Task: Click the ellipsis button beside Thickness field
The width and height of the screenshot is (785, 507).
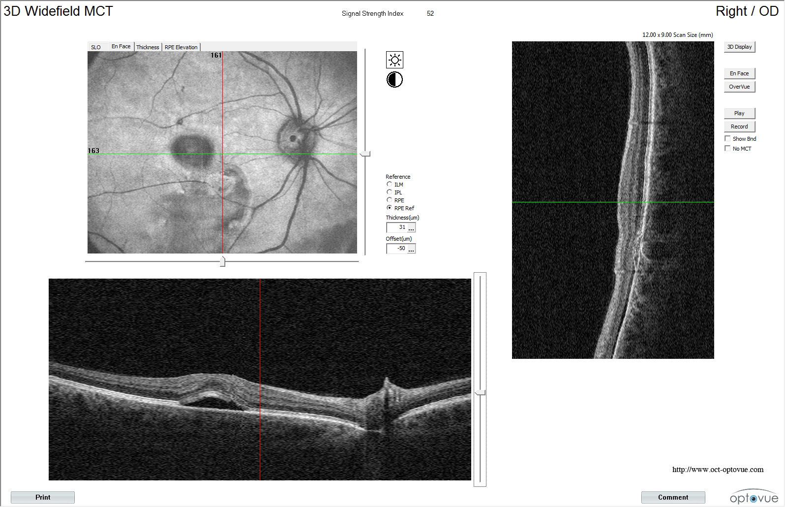Action: 412,227
